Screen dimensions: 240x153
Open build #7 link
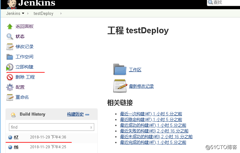pos(16,137)
